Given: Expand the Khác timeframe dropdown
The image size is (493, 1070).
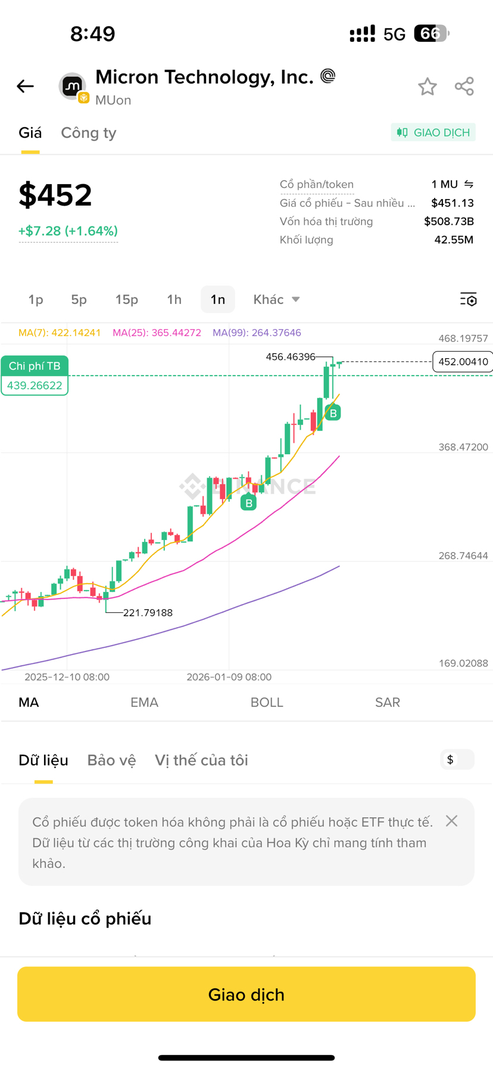Looking at the screenshot, I should pos(277,299).
